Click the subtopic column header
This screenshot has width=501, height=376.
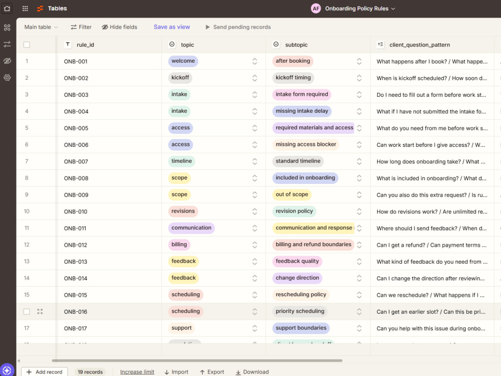318,45
